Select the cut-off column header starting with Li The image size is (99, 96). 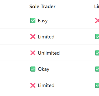[97, 7]
